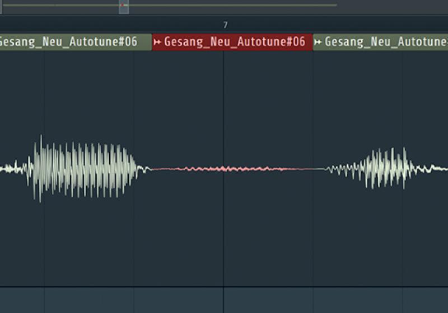Click the loud waveform in the left clip
This screenshot has width=448, height=313.
(x=83, y=169)
